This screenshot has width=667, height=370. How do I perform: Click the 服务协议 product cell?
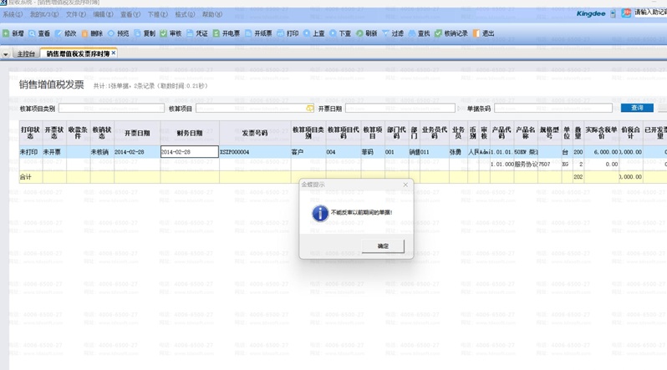[x=526, y=165]
